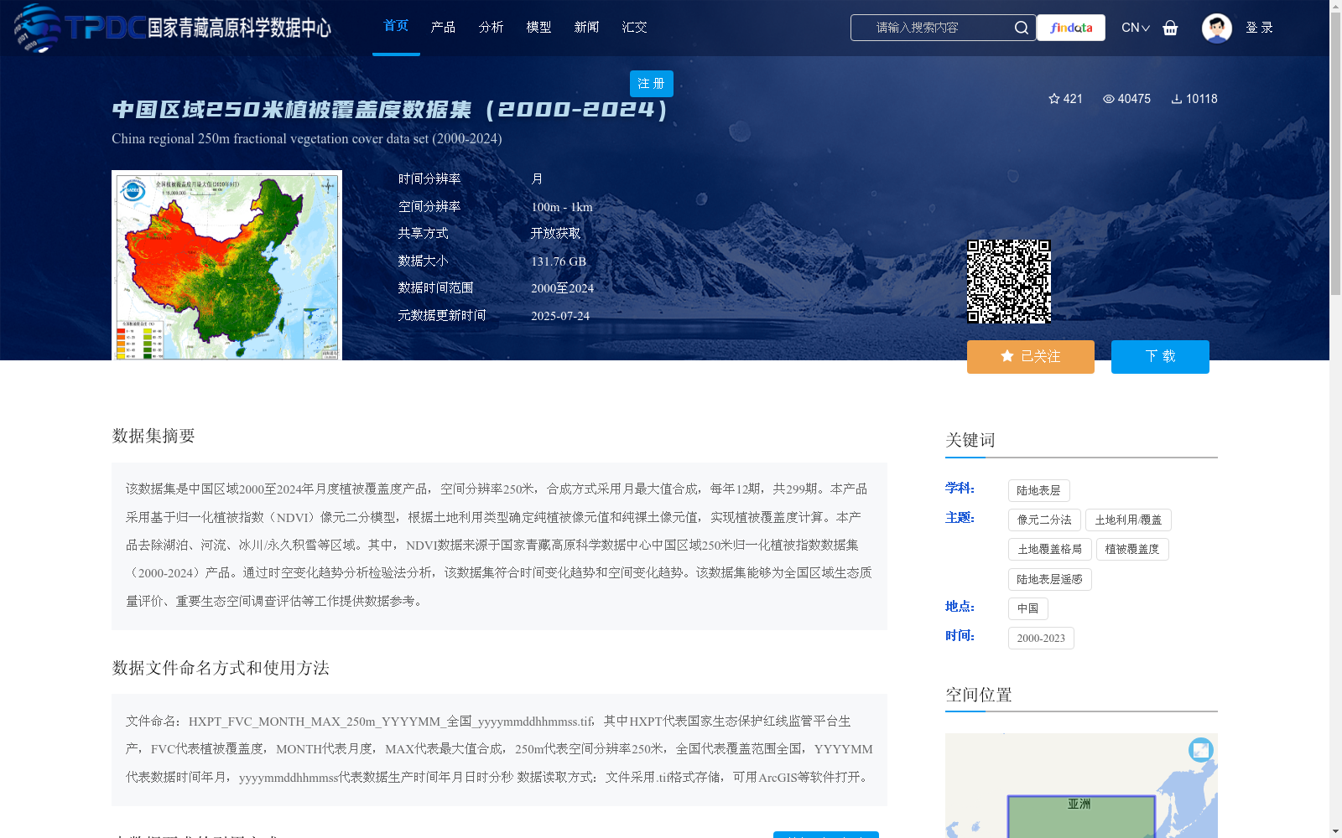Screen dimensions: 1342x838
Task: Open the CN language dropdown
Action: (1135, 28)
